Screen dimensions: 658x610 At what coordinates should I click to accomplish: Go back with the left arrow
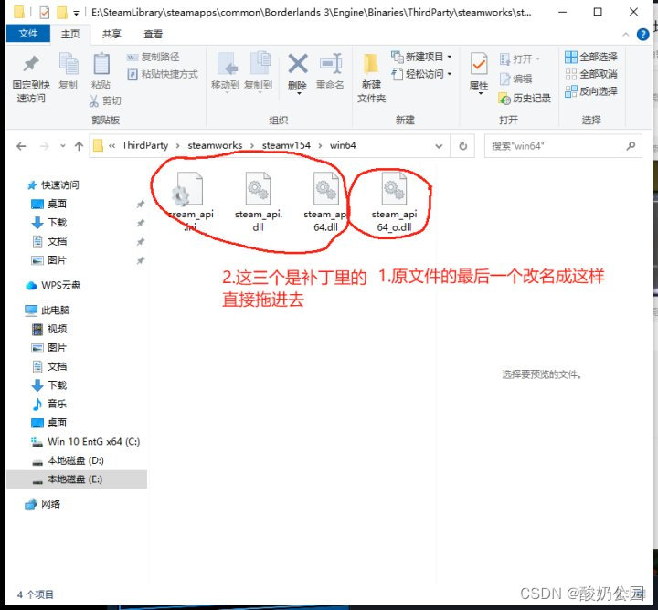pyautogui.click(x=21, y=146)
